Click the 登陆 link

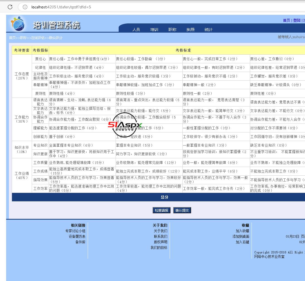[297, 20]
